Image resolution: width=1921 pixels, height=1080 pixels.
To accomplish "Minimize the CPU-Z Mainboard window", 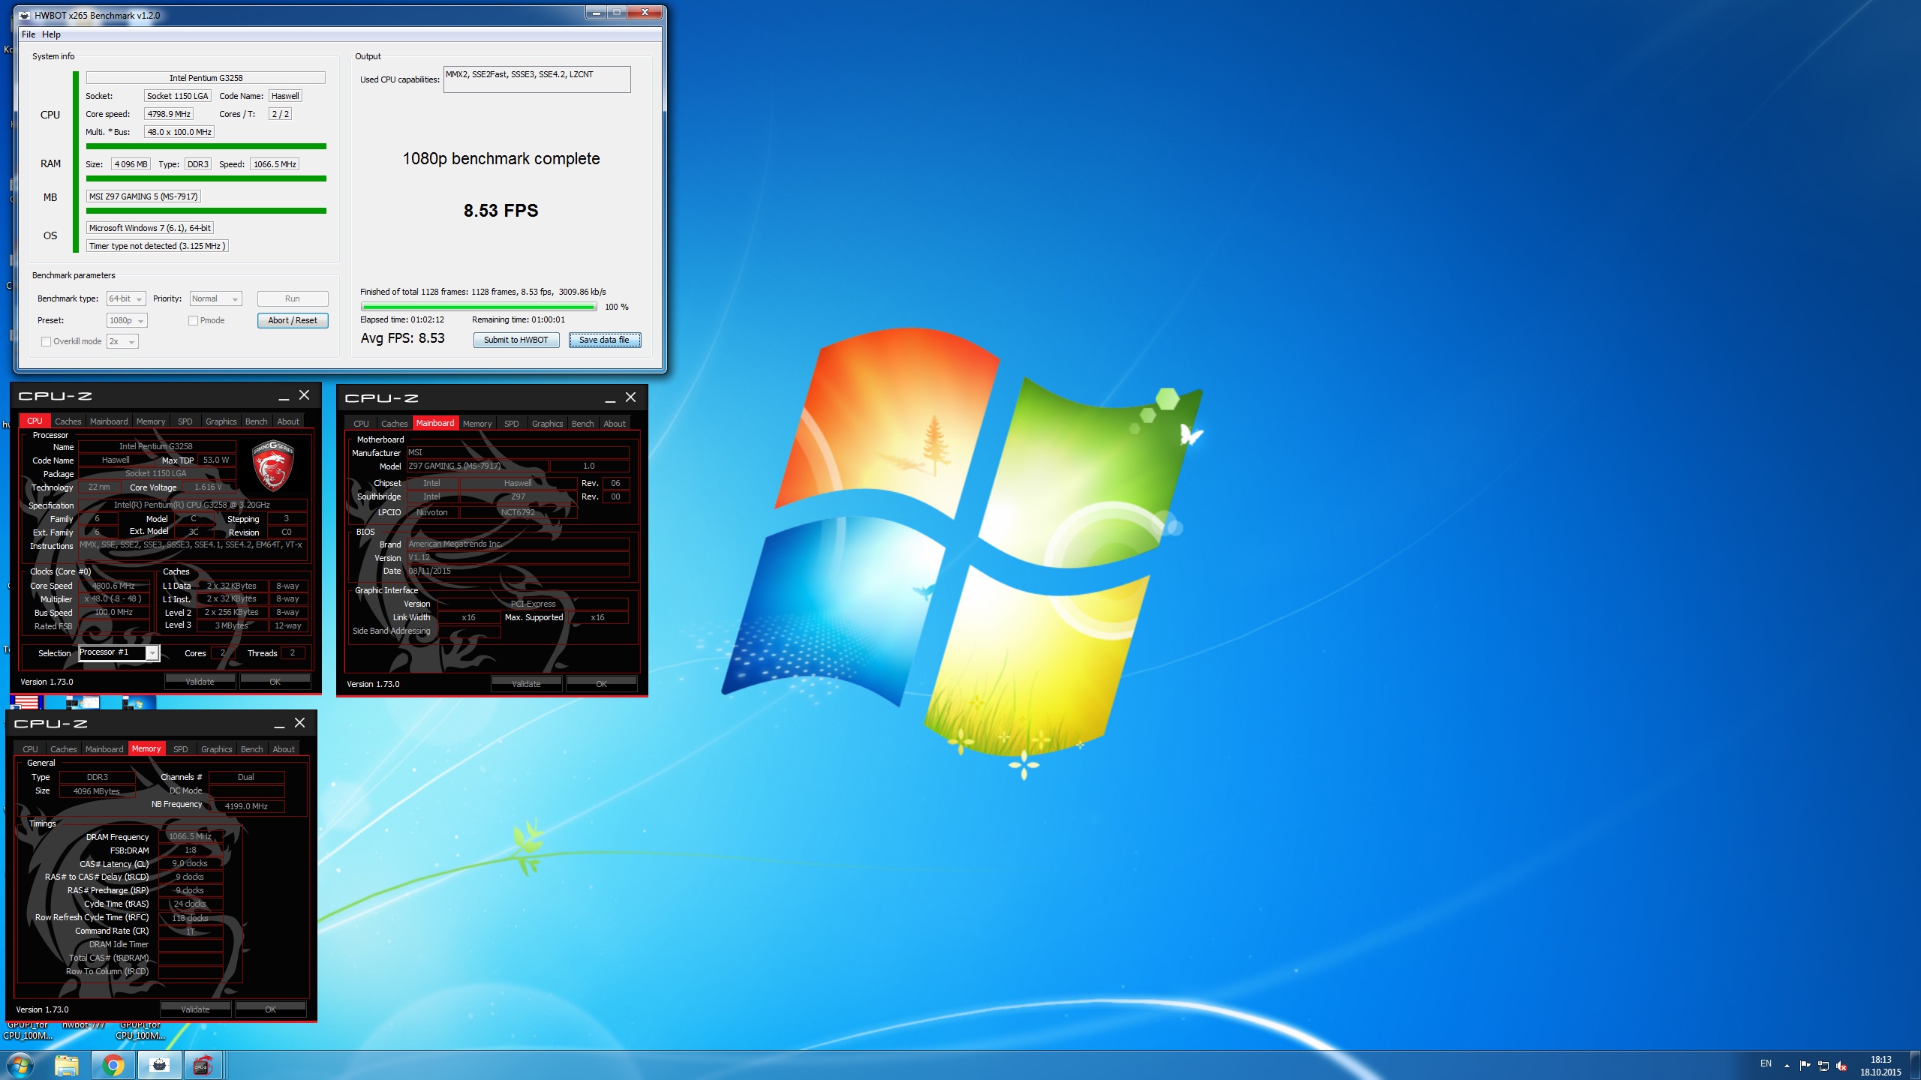I will click(610, 397).
